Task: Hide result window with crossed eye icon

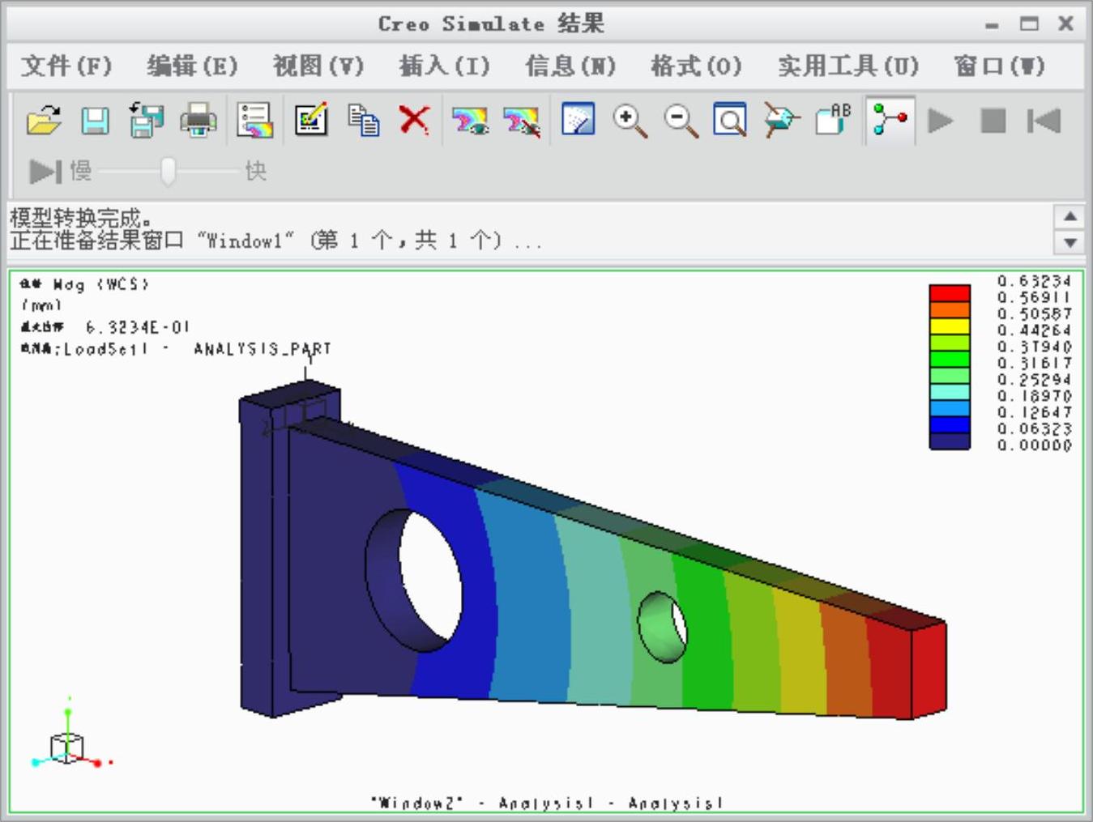Action: tap(522, 121)
